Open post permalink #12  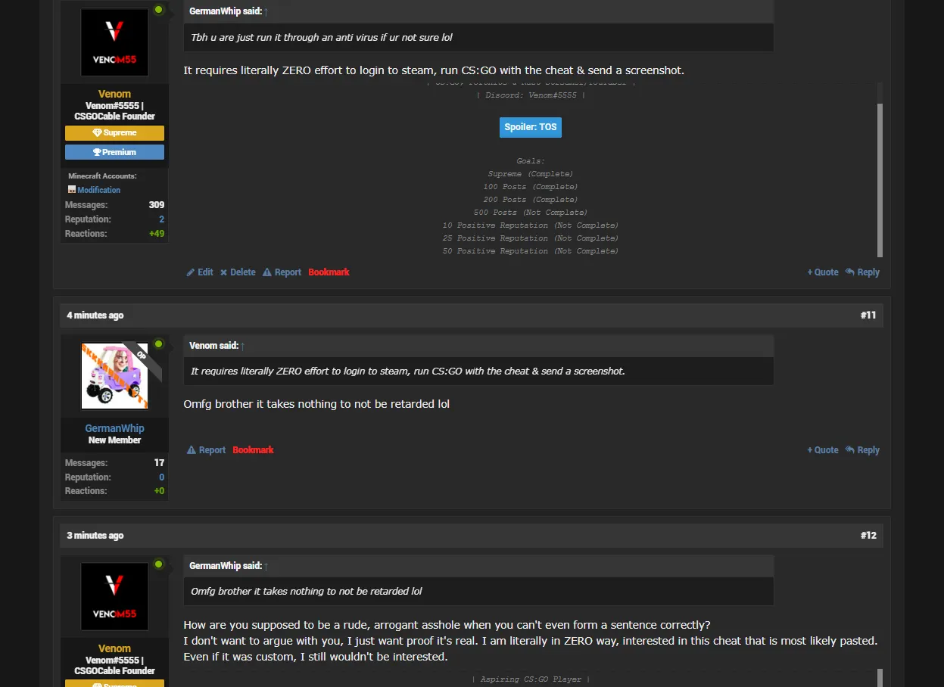868,536
